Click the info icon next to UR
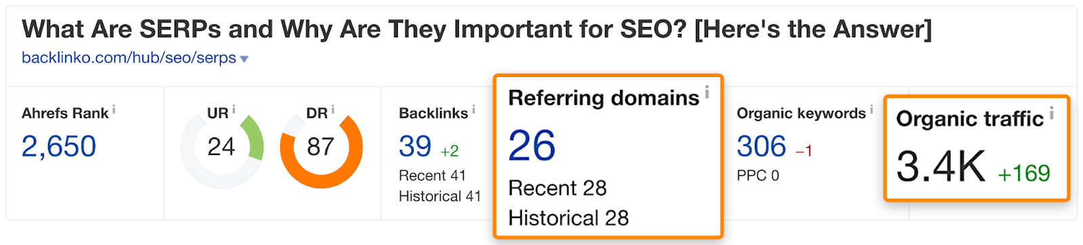The image size is (1083, 245). point(234,109)
